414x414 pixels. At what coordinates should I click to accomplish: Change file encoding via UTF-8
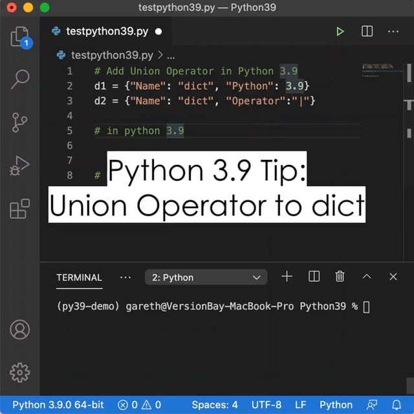[267, 404]
